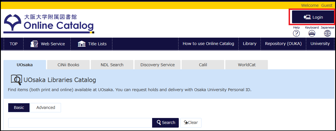Viewport: 336px width, 131px height.
Task: Click the Osaka University Library logo
Action: click(49, 23)
